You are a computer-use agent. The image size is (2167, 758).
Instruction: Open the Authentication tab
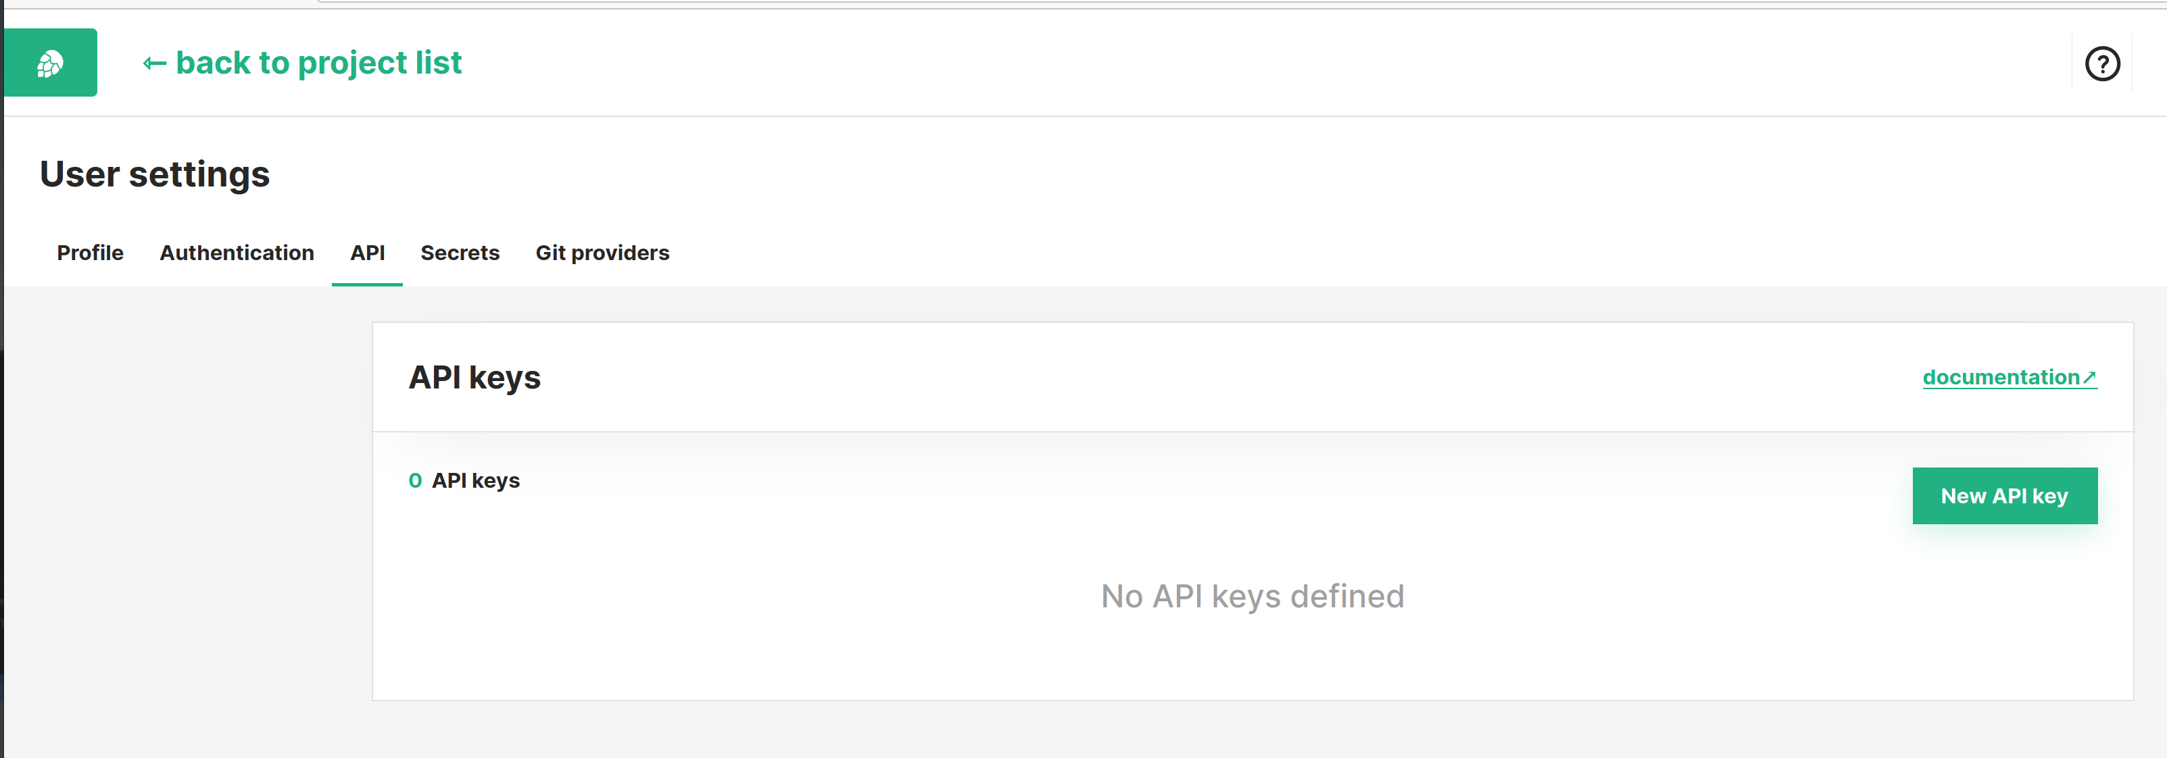(x=237, y=252)
